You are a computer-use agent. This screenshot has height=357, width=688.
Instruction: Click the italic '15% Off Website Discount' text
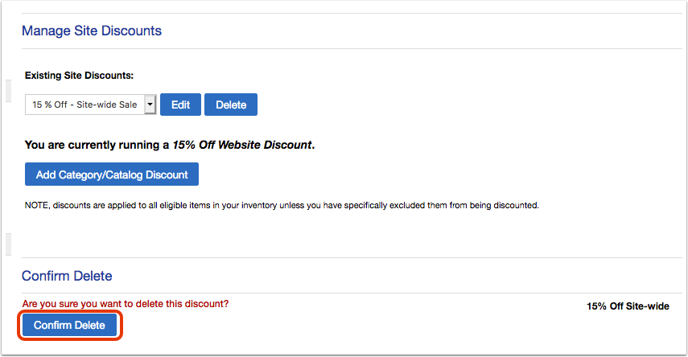pyautogui.click(x=241, y=145)
